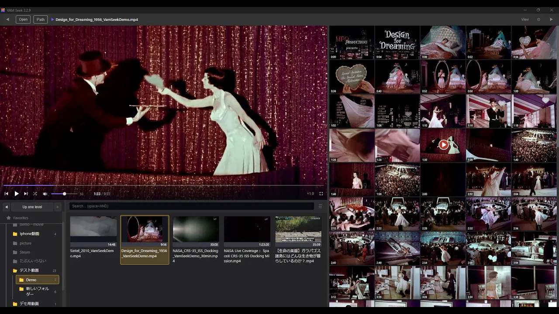Enter fullscreen mode
This screenshot has width=559, height=314.
(321, 194)
